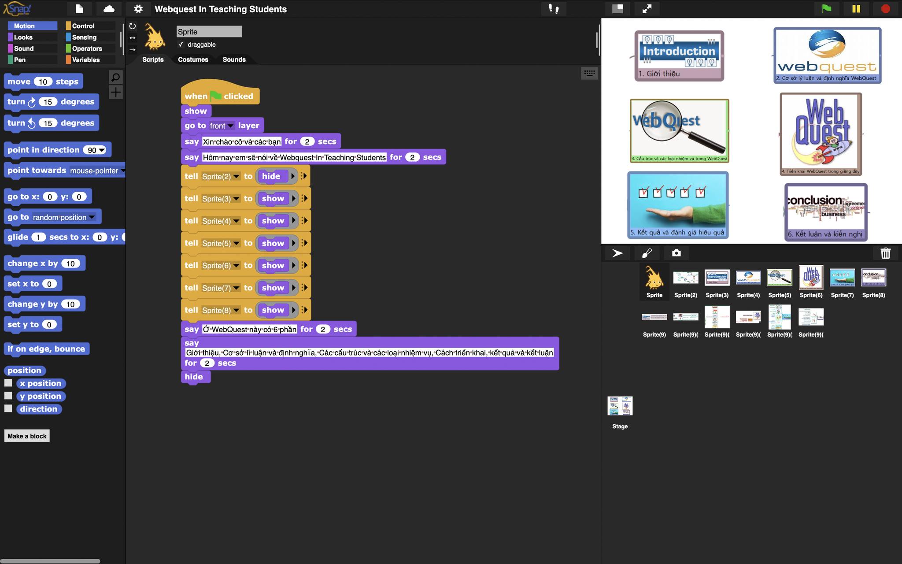Set rotation style to left-right only
This screenshot has height=564, width=902.
pos(132,38)
